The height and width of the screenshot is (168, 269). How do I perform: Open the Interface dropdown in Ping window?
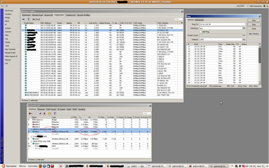coord(244,28)
